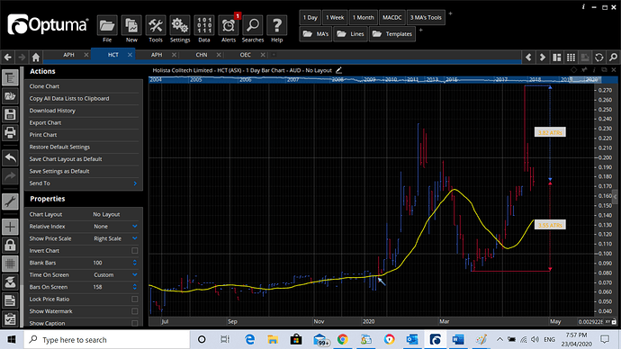Switch to the HCT tab
The image size is (621, 349).
(x=112, y=55)
